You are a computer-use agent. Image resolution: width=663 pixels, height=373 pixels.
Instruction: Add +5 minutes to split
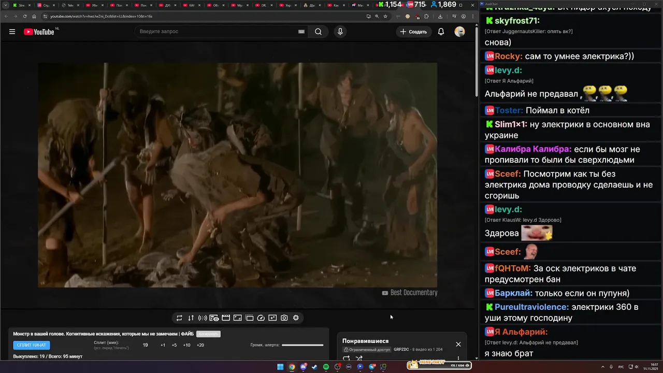(174, 345)
